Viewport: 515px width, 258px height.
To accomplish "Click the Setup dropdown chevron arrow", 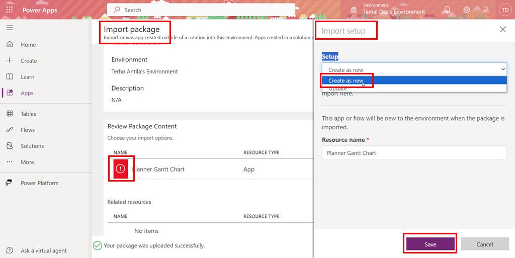I will point(503,69).
